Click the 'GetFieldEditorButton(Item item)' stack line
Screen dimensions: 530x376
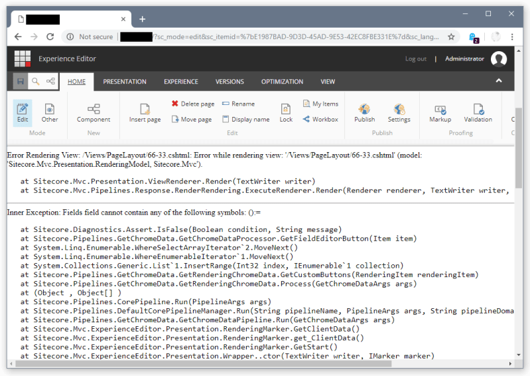coord(218,238)
